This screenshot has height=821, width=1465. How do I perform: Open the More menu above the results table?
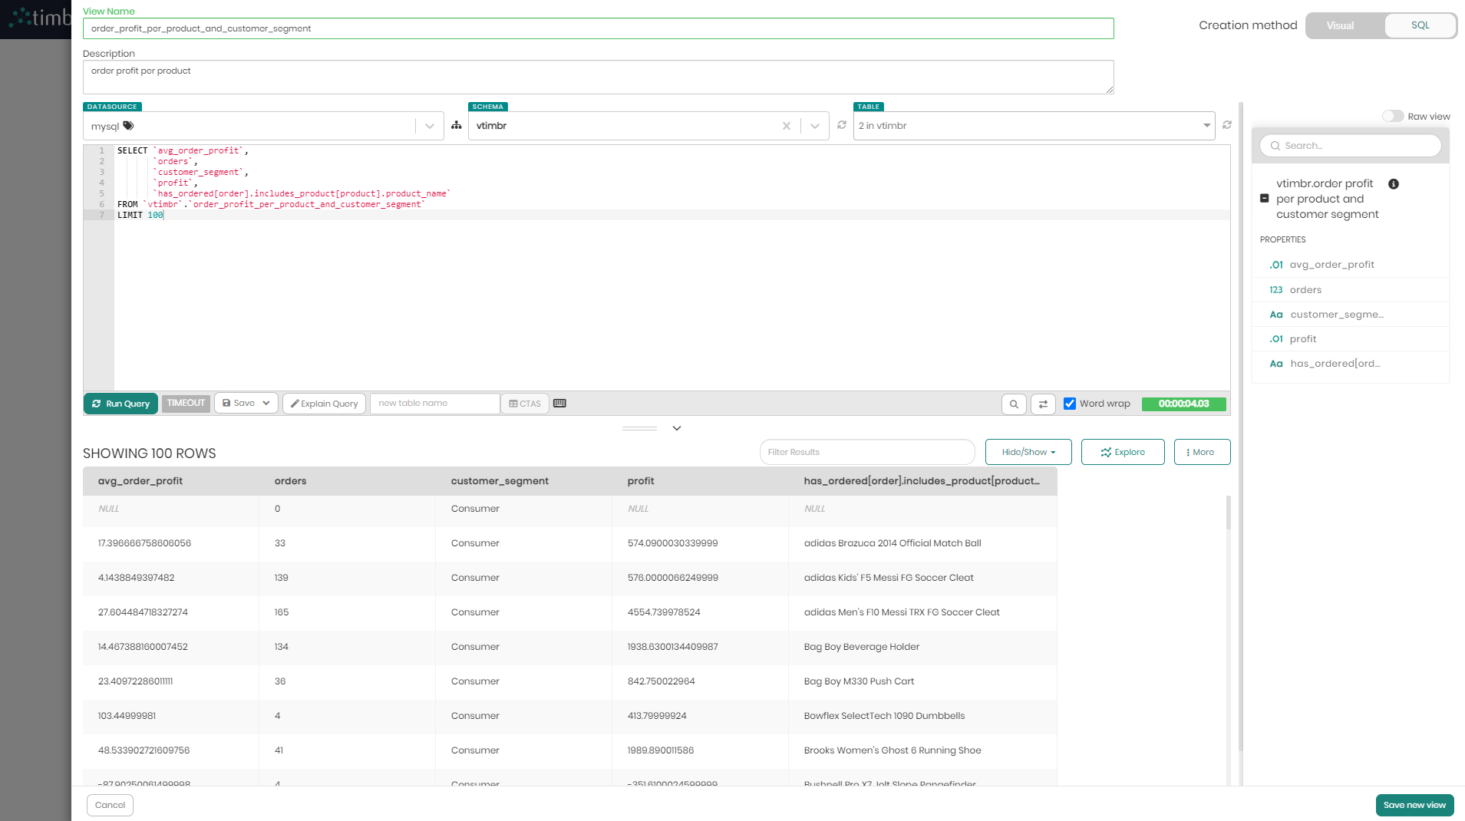[x=1201, y=452]
